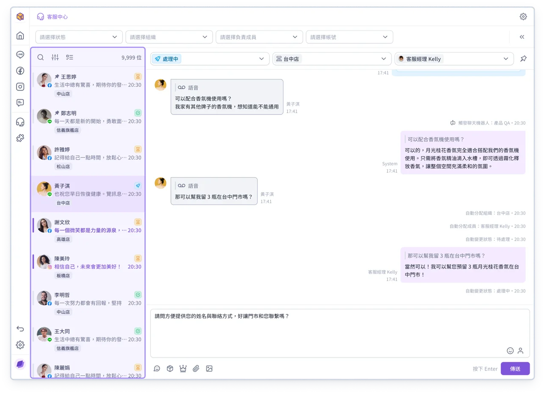Click the cube product icon below message box
The image size is (545, 394).
coord(170,368)
